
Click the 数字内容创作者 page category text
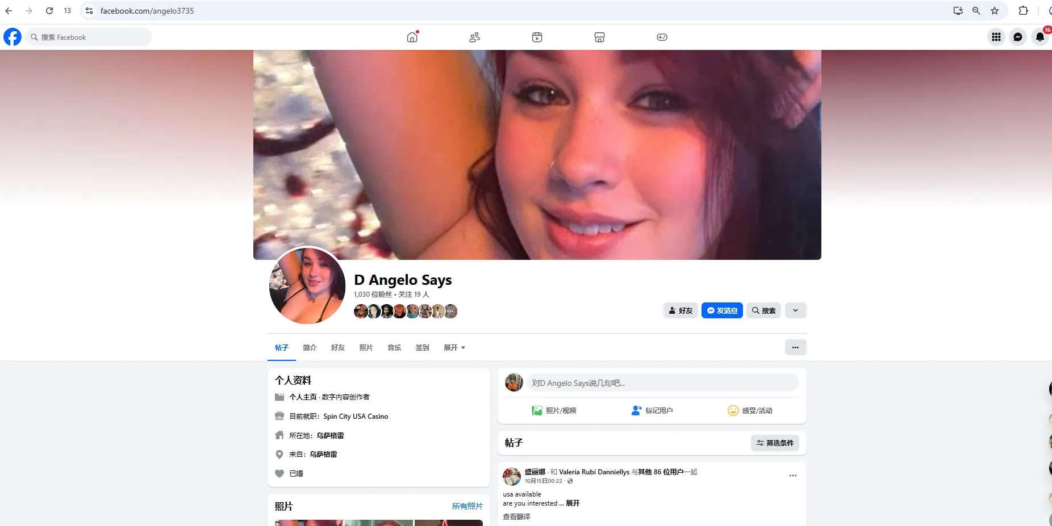(x=345, y=397)
